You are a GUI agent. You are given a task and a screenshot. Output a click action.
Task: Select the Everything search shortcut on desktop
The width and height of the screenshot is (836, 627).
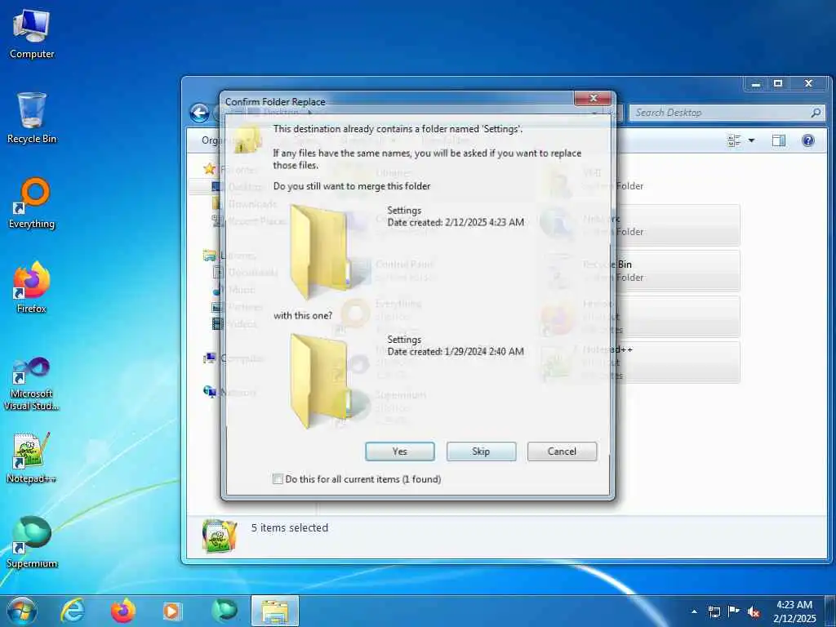point(32,203)
